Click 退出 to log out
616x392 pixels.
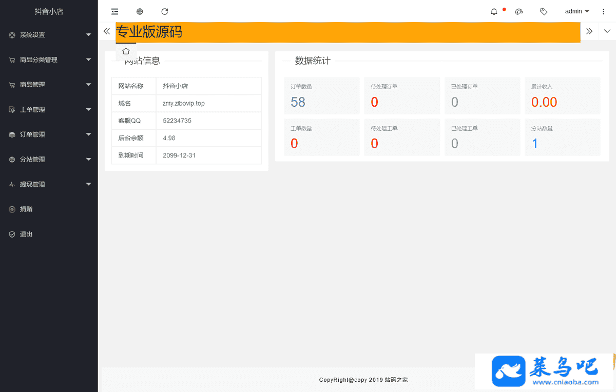click(27, 234)
